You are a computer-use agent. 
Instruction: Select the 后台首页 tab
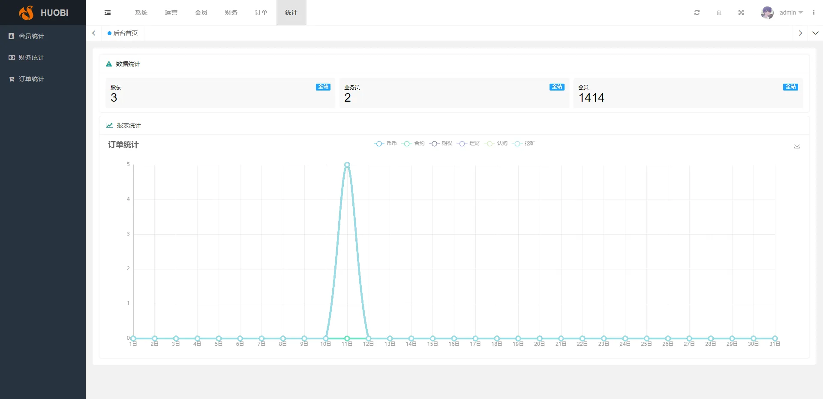tap(123, 33)
